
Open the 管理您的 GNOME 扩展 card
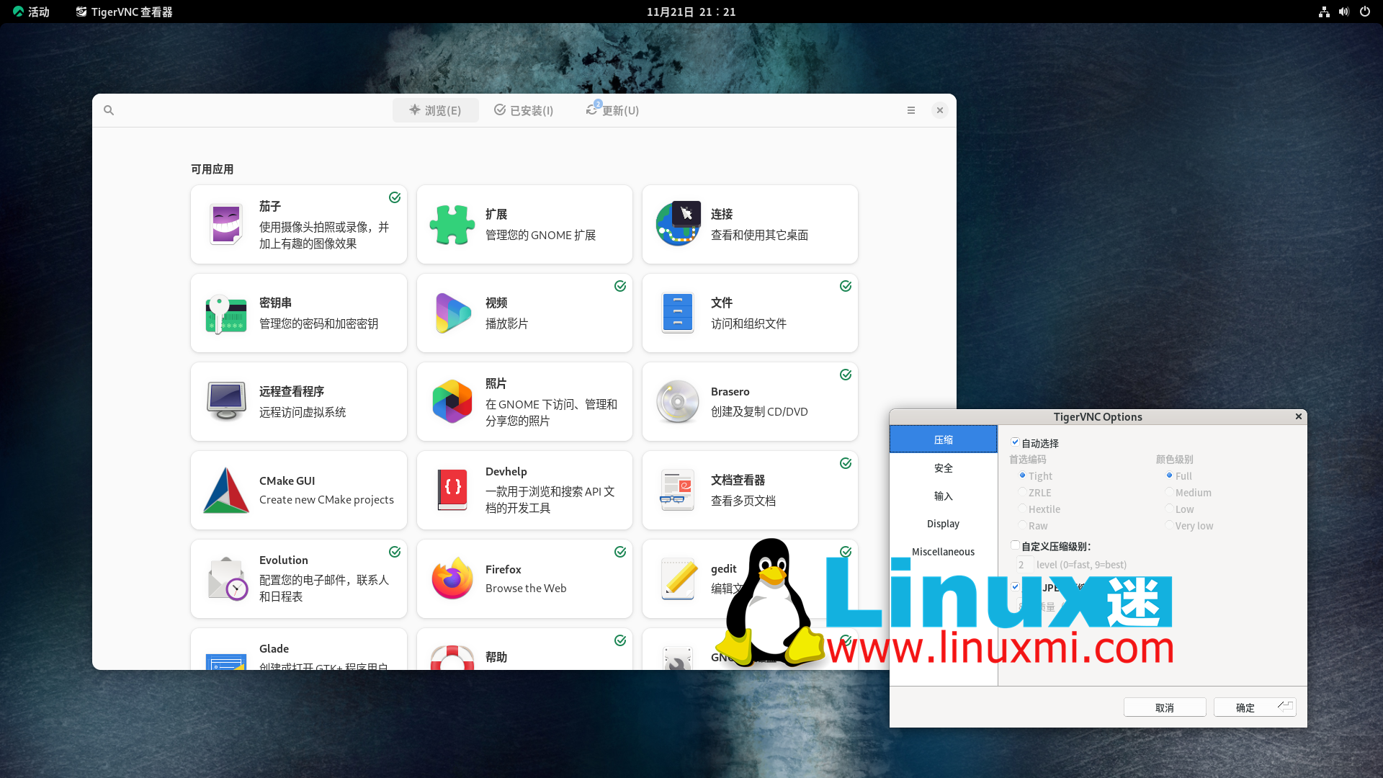[x=524, y=224]
